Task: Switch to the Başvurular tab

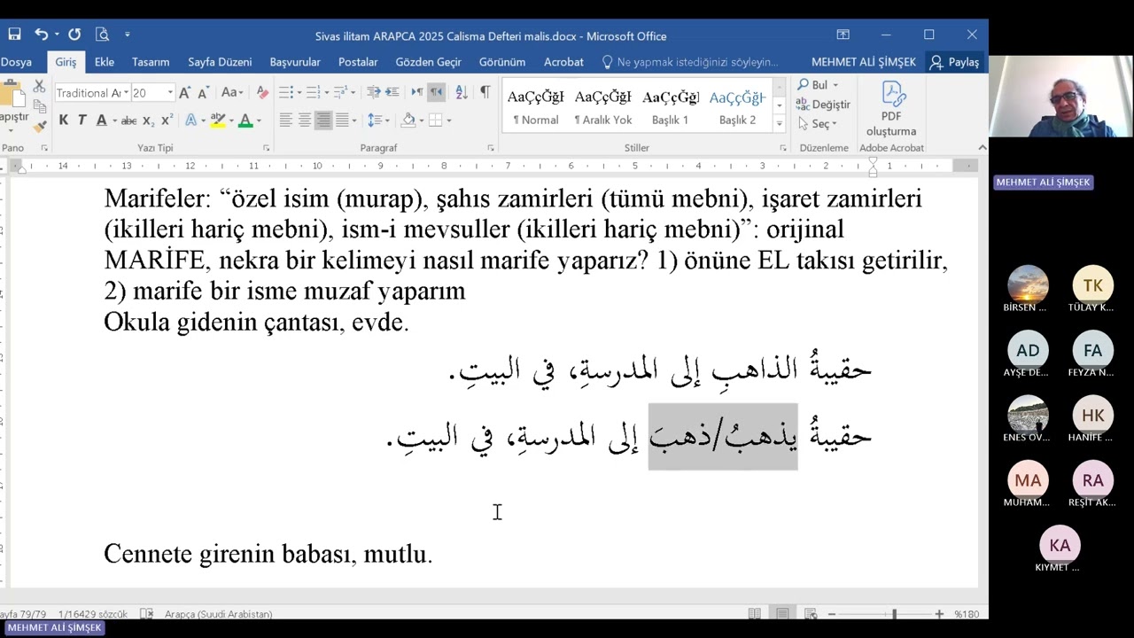Action: [x=295, y=62]
